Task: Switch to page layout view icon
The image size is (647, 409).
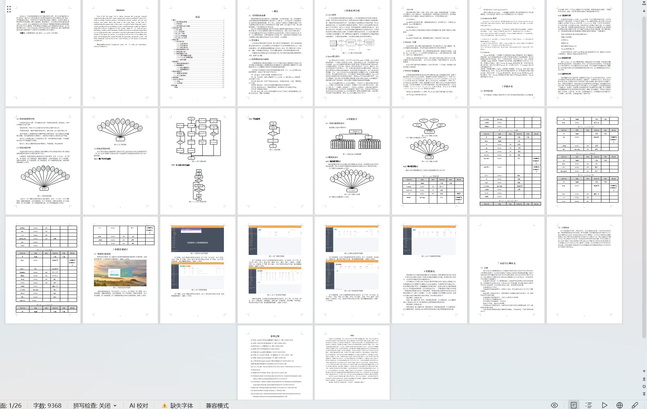Action: [x=573, y=405]
